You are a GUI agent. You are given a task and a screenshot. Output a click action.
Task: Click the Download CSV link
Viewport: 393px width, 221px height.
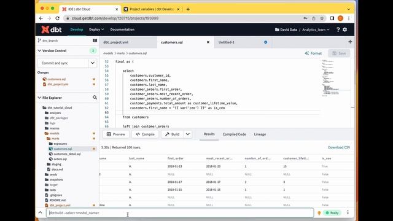pos(339,147)
